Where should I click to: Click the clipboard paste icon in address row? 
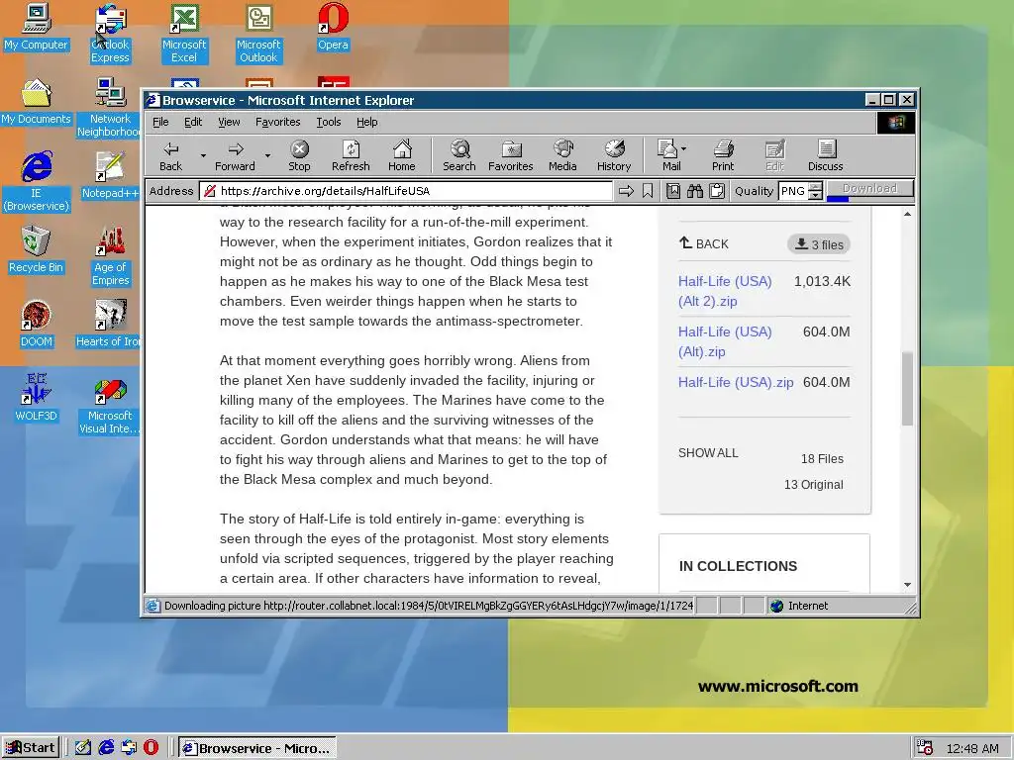pyautogui.click(x=717, y=191)
